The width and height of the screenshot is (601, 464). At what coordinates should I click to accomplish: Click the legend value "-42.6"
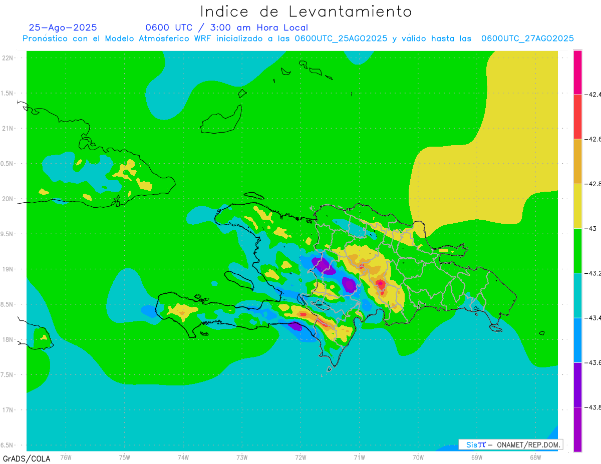point(593,139)
